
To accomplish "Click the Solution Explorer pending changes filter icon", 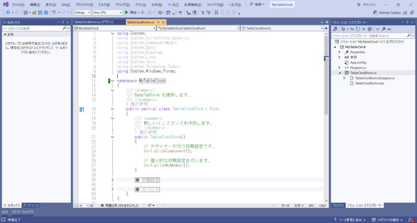I will click(x=343, y=29).
